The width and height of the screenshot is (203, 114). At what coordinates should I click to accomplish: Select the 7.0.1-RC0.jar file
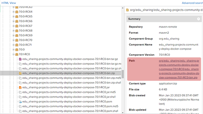point(66,87)
